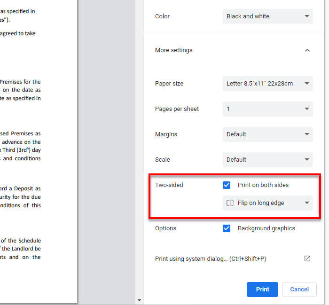Open the Color dropdown set to Black and white
Viewport: 329px width, 305px height.
pos(267,16)
